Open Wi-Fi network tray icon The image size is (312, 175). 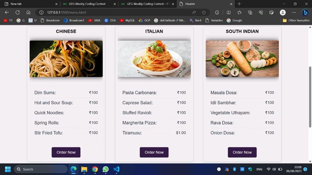[268, 169]
